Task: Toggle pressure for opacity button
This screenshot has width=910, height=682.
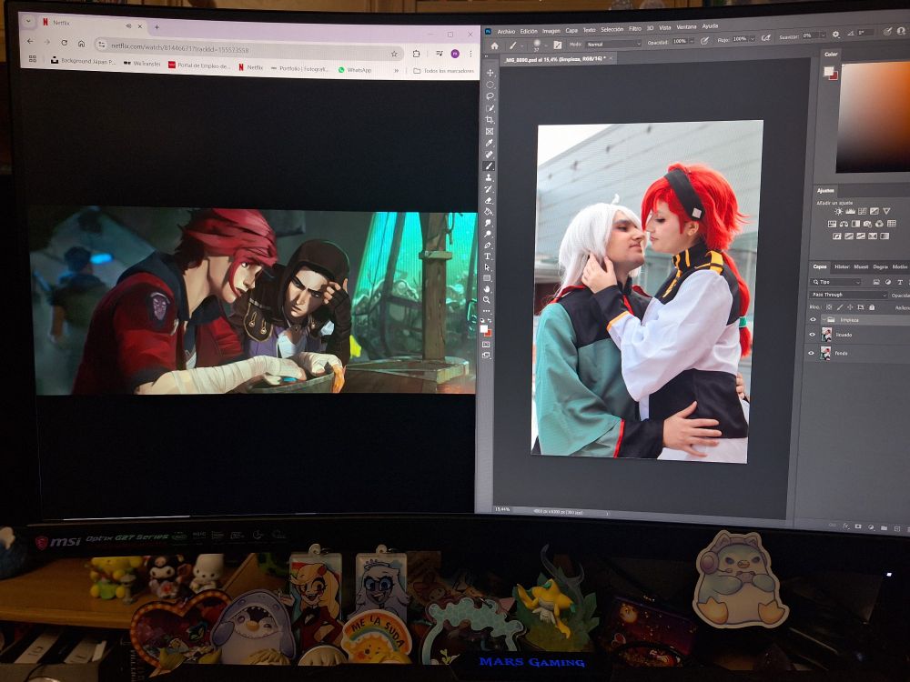Action: (x=704, y=41)
